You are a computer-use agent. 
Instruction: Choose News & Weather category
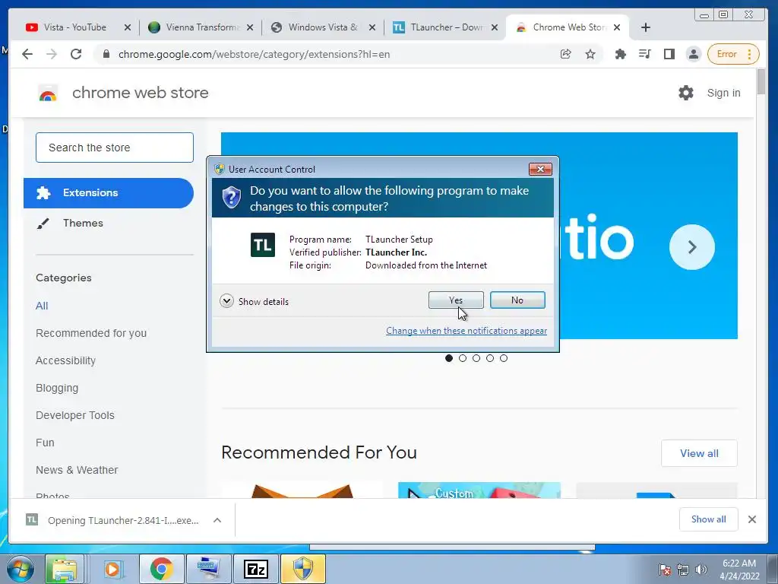tap(77, 470)
